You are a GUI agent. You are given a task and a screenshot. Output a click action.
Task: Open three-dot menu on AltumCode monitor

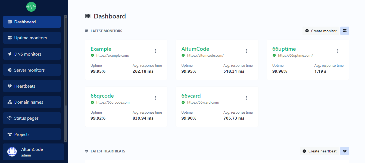point(247,51)
